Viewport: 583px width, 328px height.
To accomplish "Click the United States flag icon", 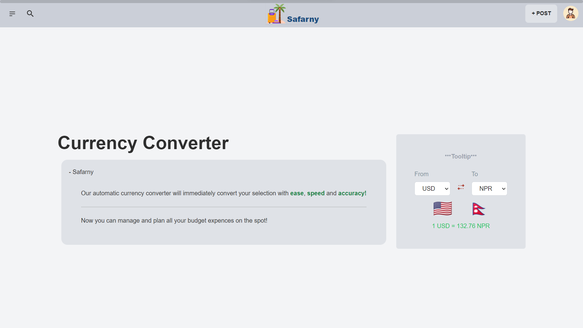I will pyautogui.click(x=443, y=209).
